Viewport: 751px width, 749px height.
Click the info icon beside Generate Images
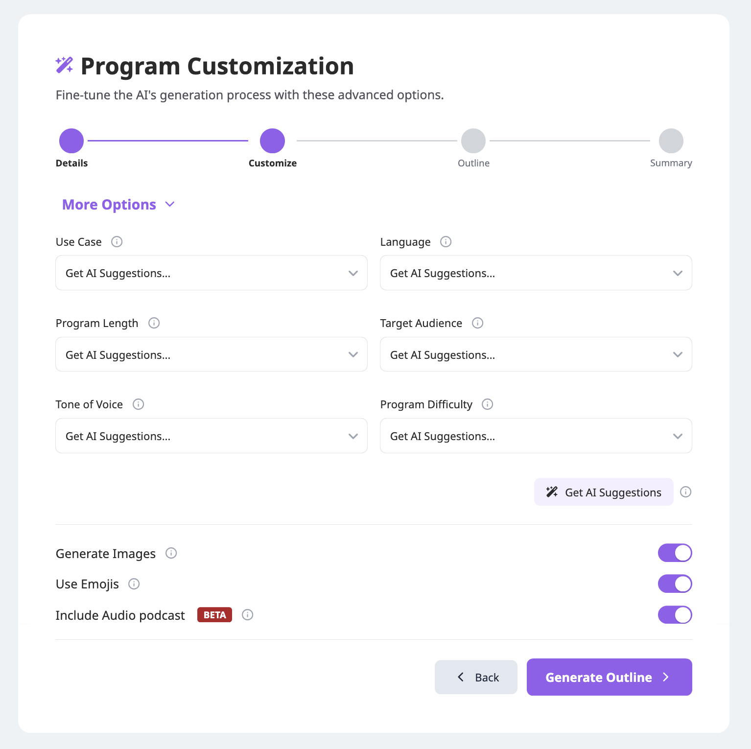point(171,553)
